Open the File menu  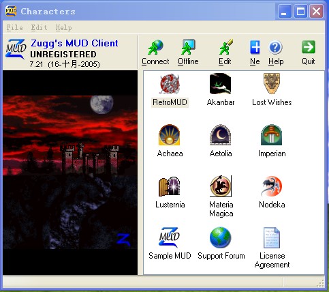[x=14, y=28]
